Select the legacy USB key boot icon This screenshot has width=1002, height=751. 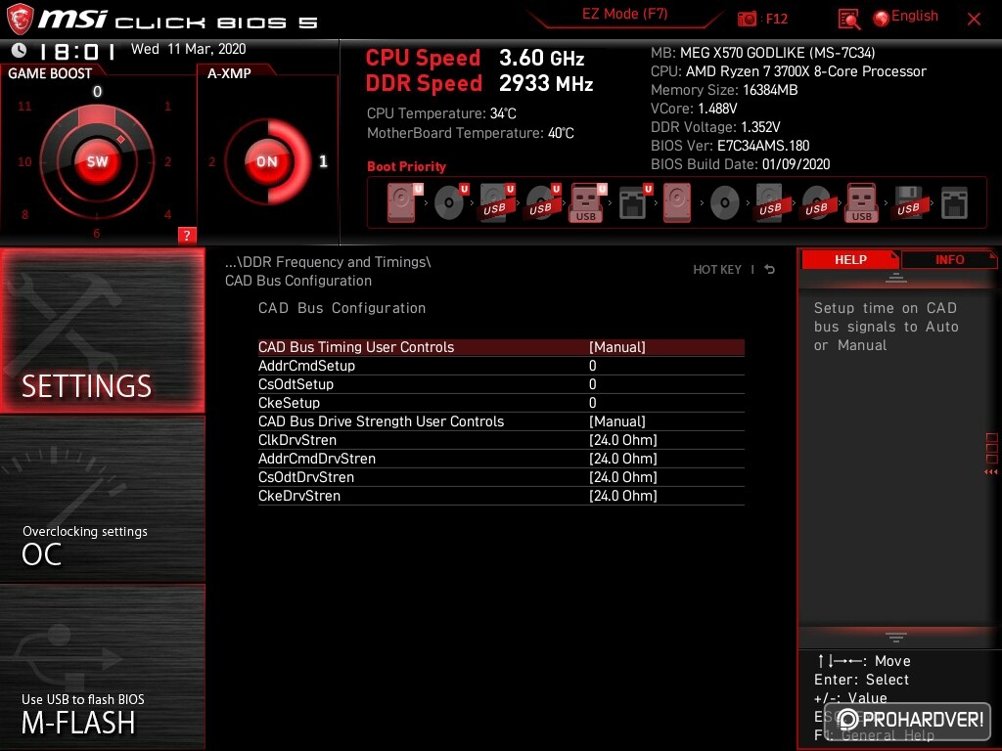[861, 202]
